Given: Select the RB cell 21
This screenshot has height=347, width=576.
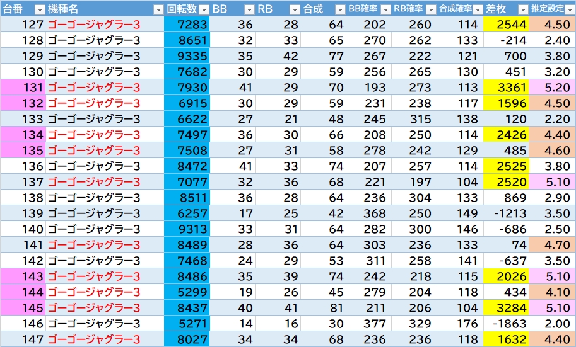Looking at the screenshot, I should click(x=278, y=119).
